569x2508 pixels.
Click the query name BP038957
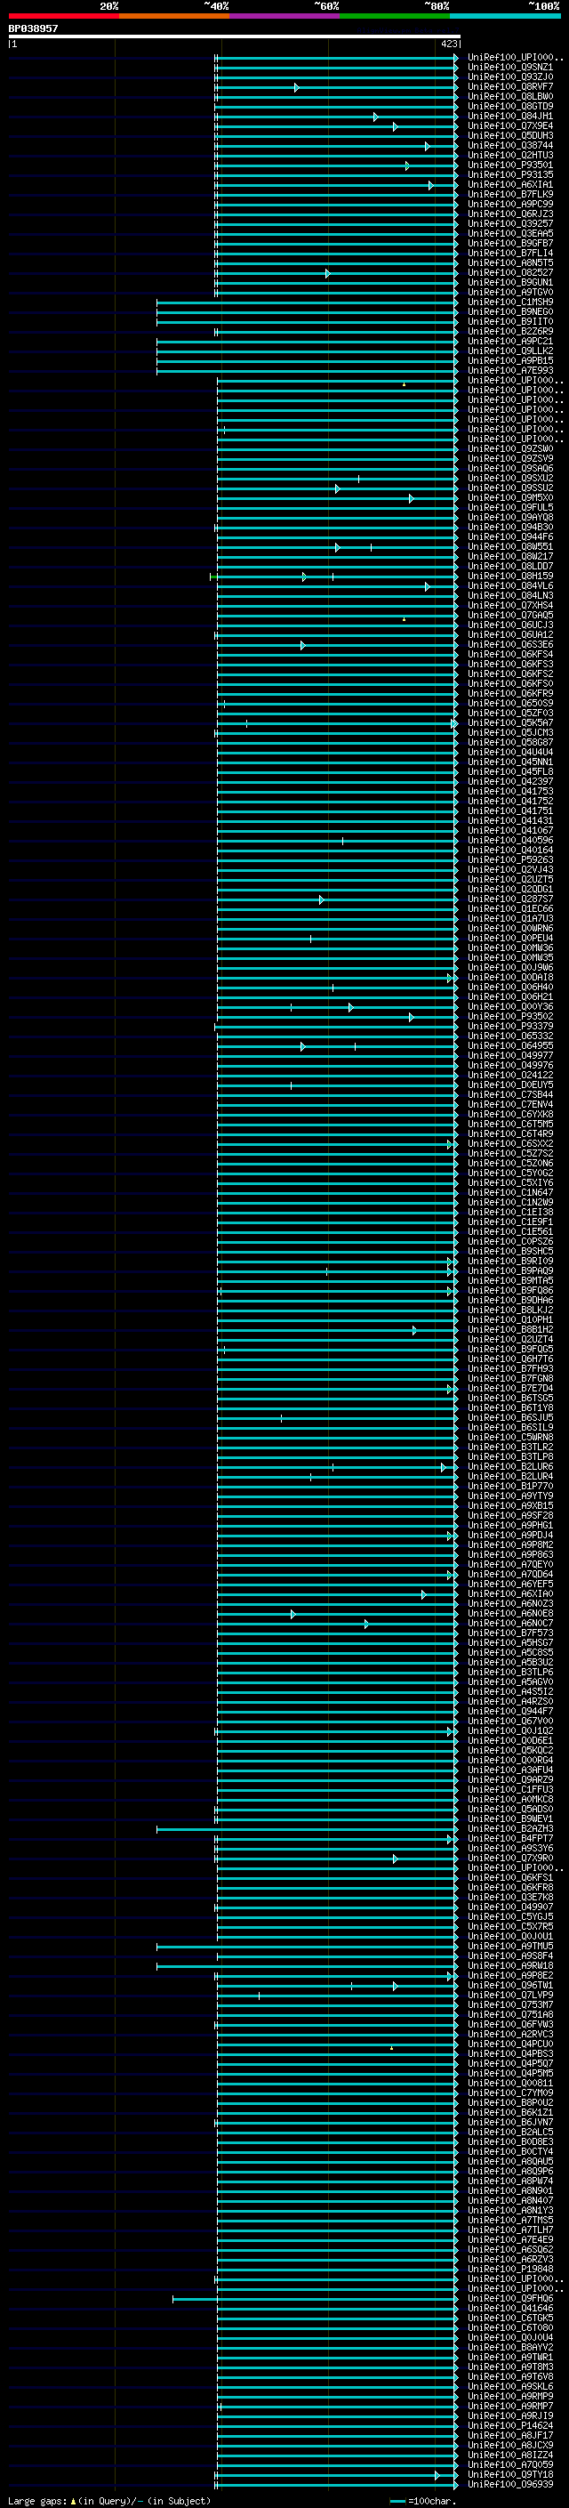[33, 28]
